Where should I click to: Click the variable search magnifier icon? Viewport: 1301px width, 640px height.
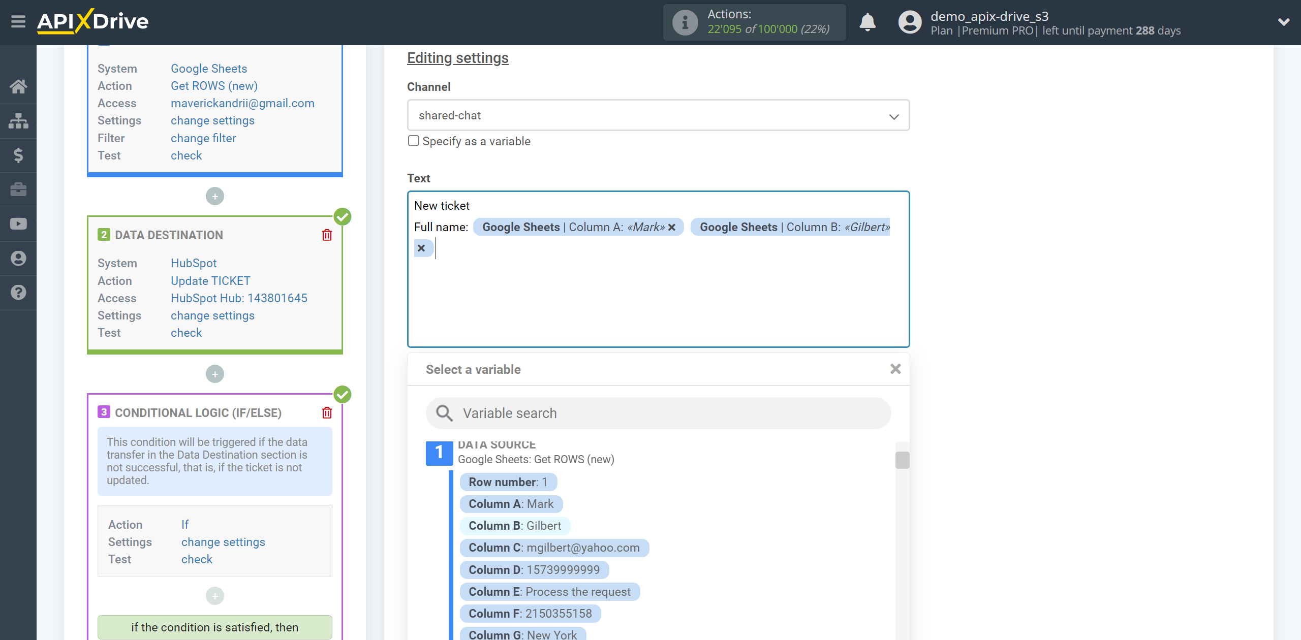tap(444, 413)
